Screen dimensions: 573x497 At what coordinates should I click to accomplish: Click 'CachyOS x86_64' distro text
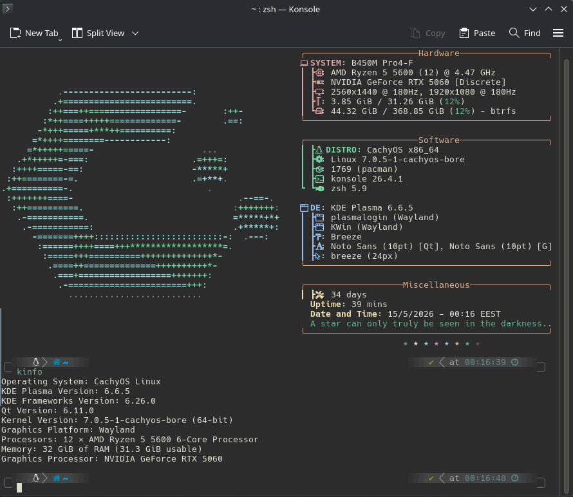pos(402,150)
